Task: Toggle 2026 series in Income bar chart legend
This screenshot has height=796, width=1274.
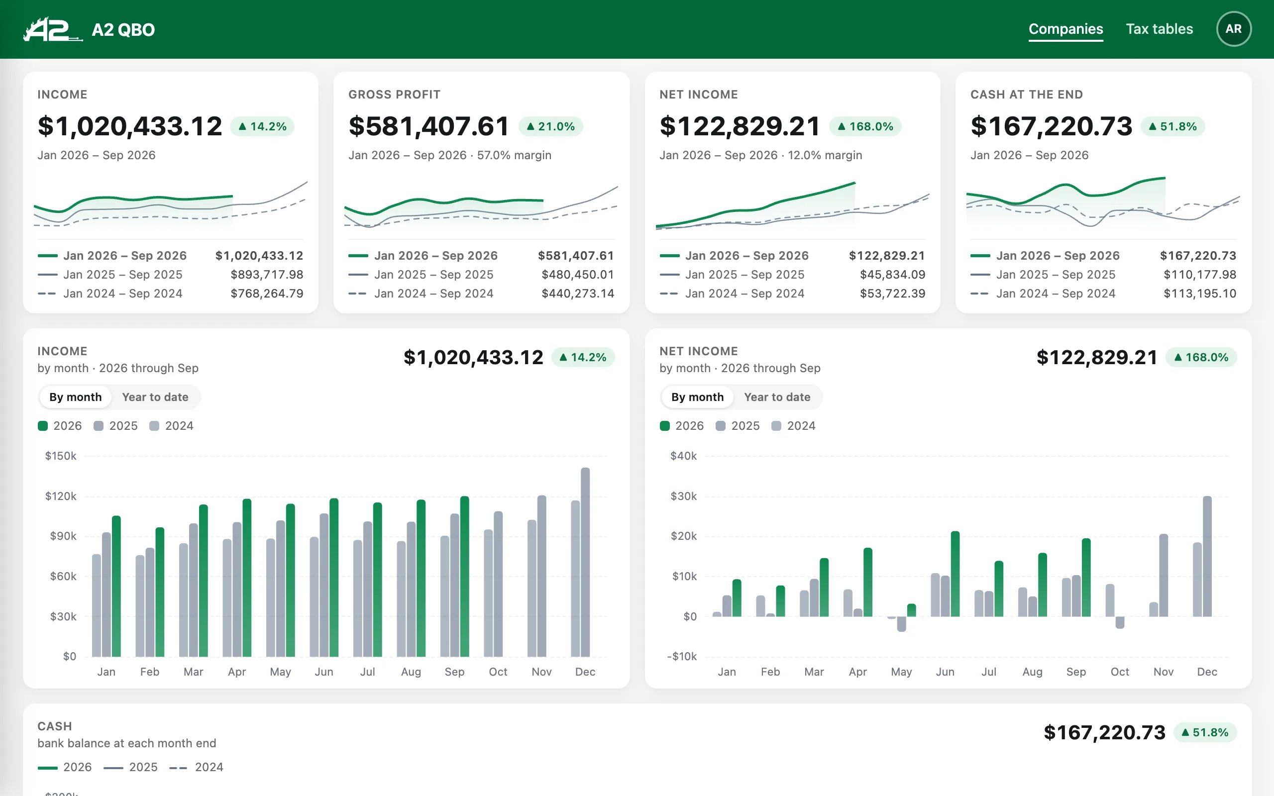Action: point(60,426)
